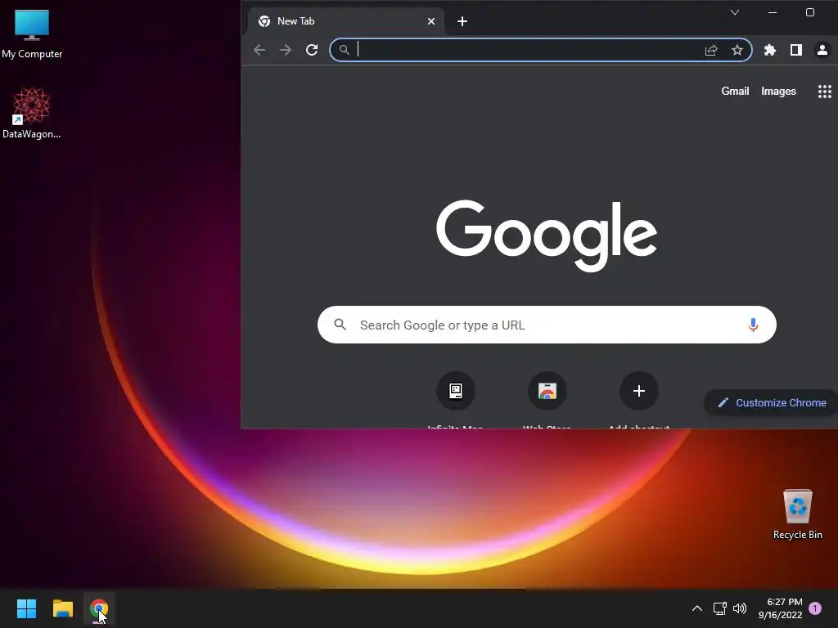Reload the page with the refresh icon
The height and width of the screenshot is (628, 838).
pyautogui.click(x=312, y=50)
